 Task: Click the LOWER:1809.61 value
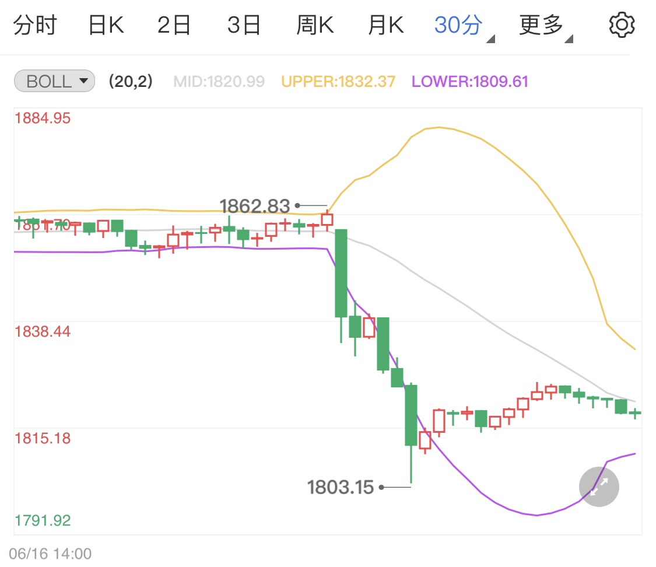470,81
